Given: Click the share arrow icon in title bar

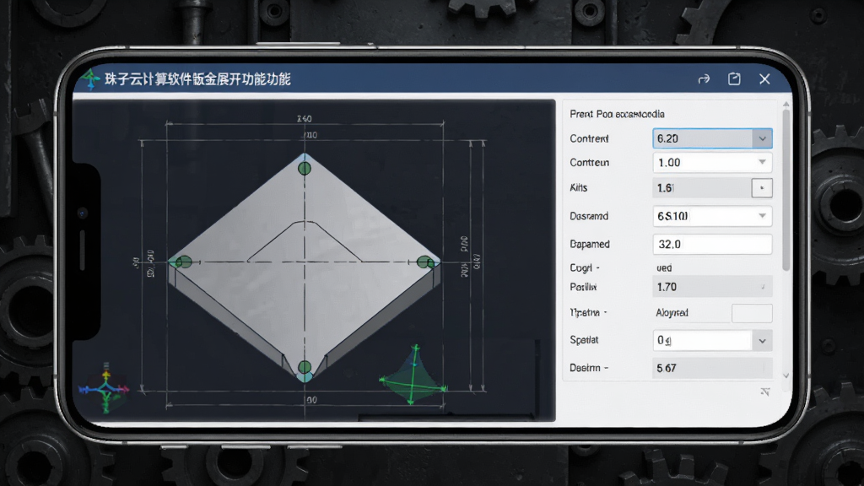Looking at the screenshot, I should (x=704, y=79).
